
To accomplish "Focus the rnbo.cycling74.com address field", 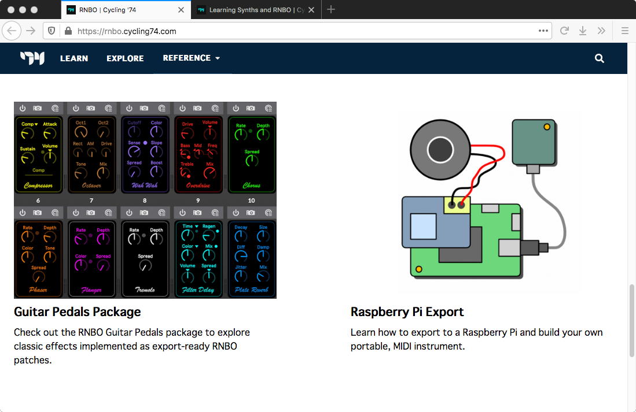I will pos(297,31).
